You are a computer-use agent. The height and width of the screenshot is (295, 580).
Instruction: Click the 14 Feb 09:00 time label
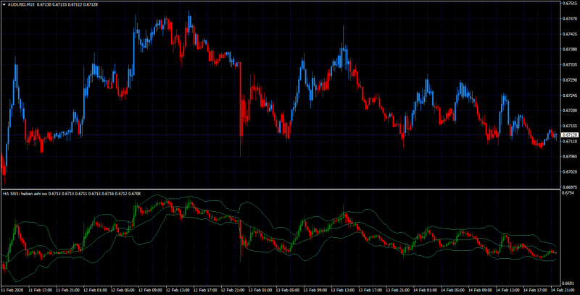pos(480,289)
